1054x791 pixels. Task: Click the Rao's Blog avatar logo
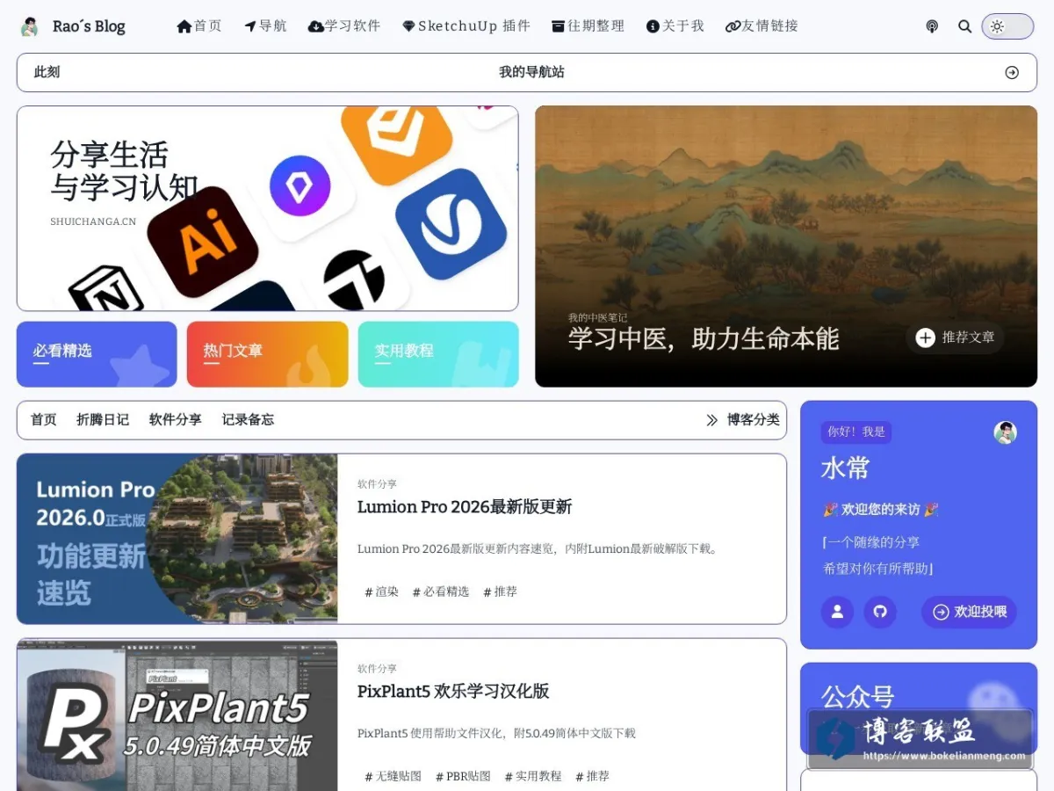[x=30, y=26]
